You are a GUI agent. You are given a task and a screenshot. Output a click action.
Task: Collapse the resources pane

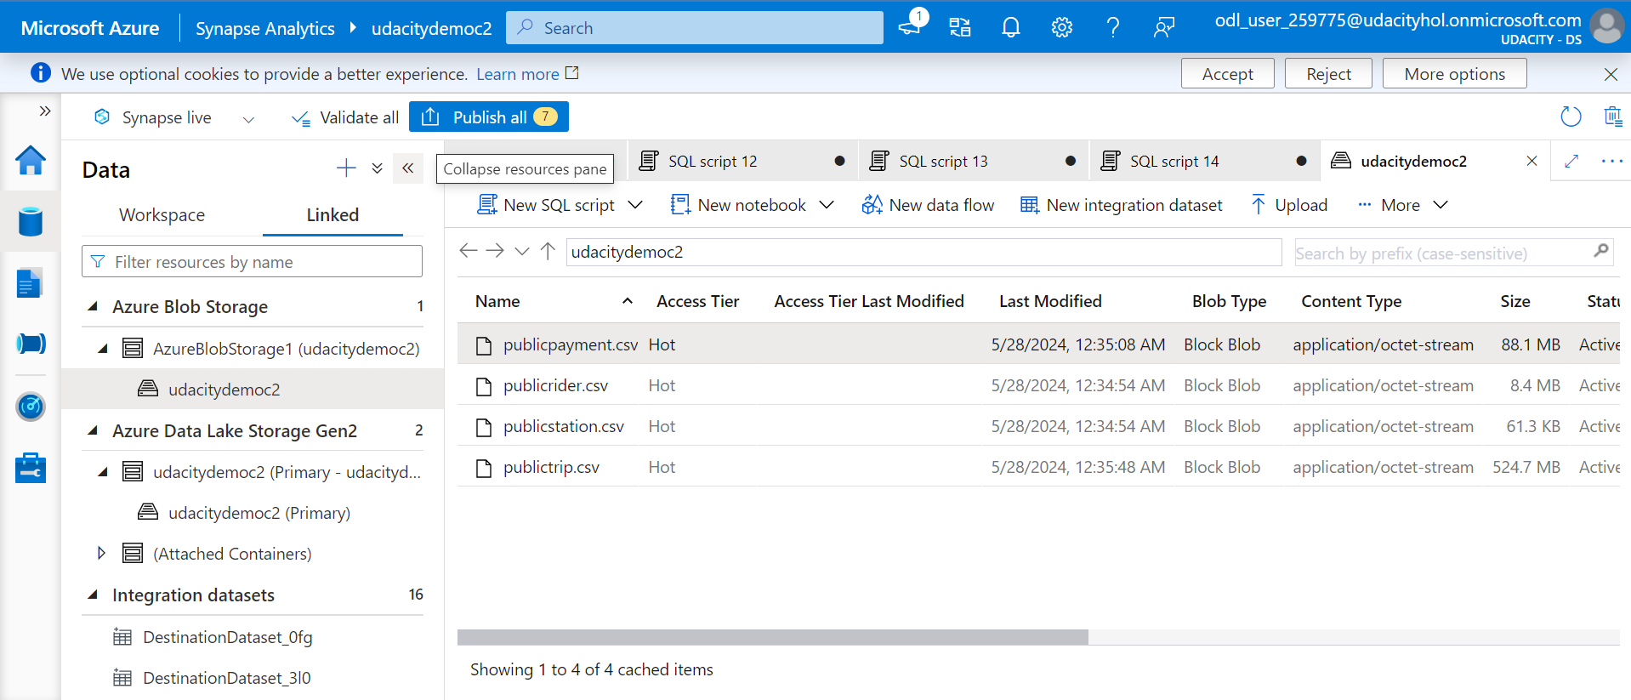pyautogui.click(x=408, y=168)
